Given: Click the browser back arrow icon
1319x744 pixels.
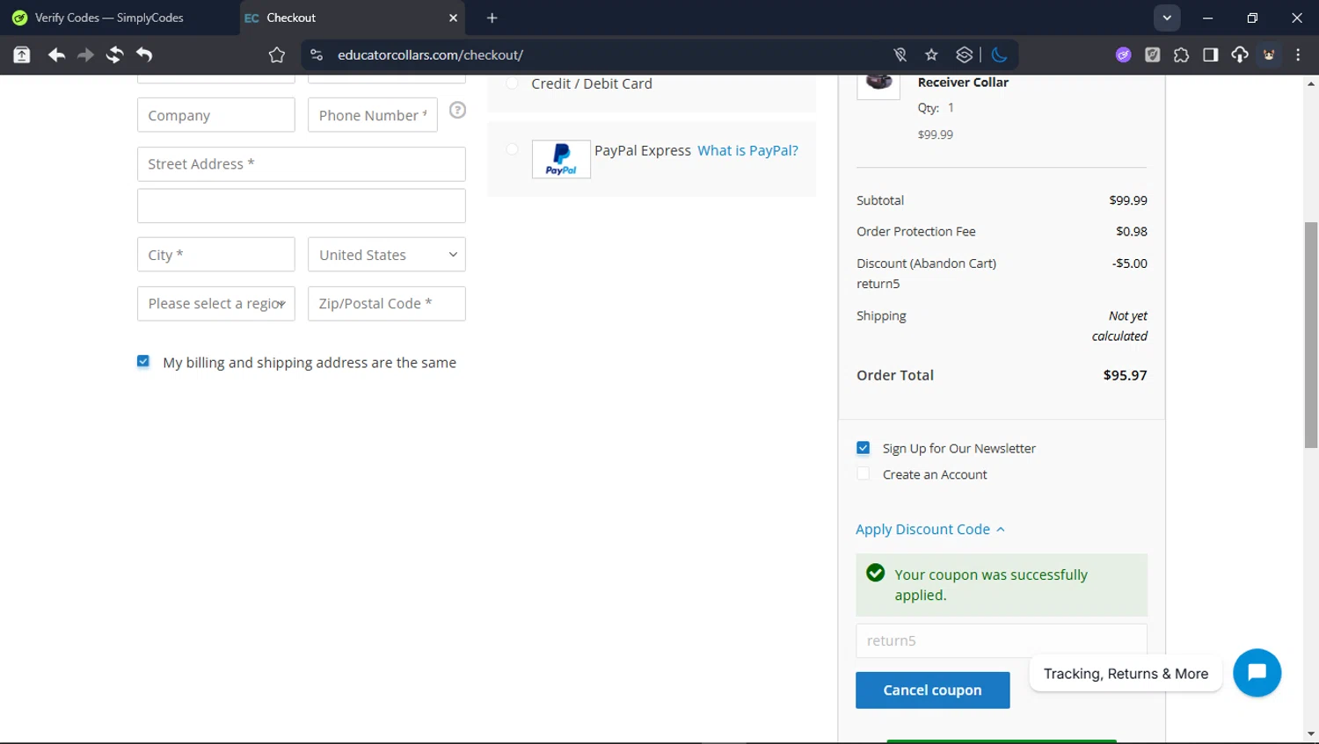Looking at the screenshot, I should tap(56, 54).
